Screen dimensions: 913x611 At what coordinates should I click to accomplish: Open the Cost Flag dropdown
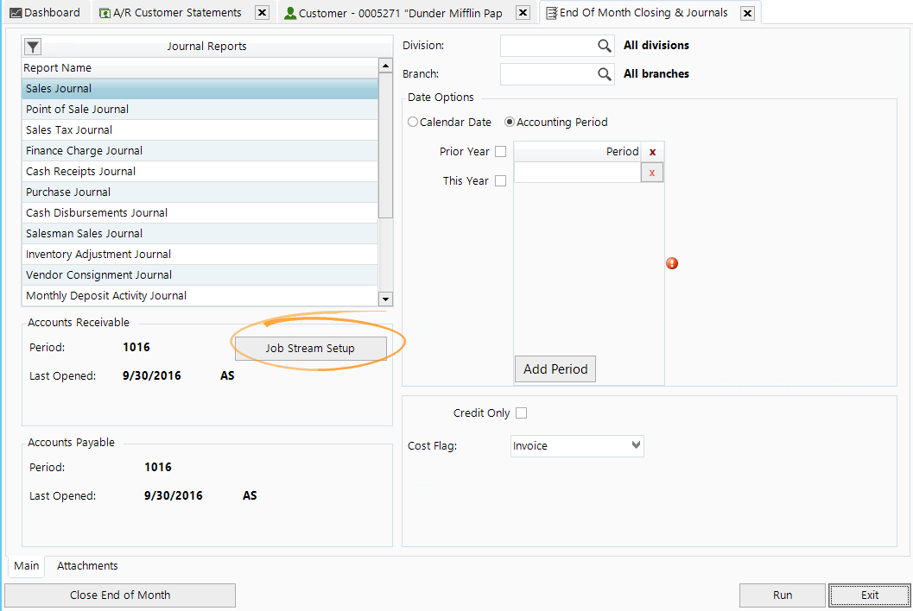click(x=636, y=446)
